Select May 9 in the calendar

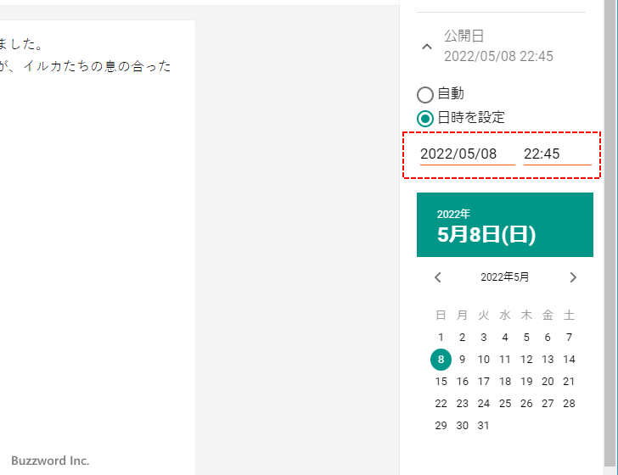(463, 359)
